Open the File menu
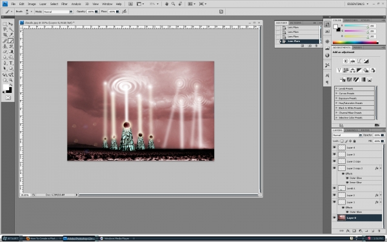The height and width of the screenshot is (242, 387). tap(14, 4)
